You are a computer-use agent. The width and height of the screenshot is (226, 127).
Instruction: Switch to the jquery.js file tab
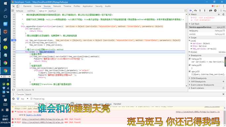pos(52,11)
